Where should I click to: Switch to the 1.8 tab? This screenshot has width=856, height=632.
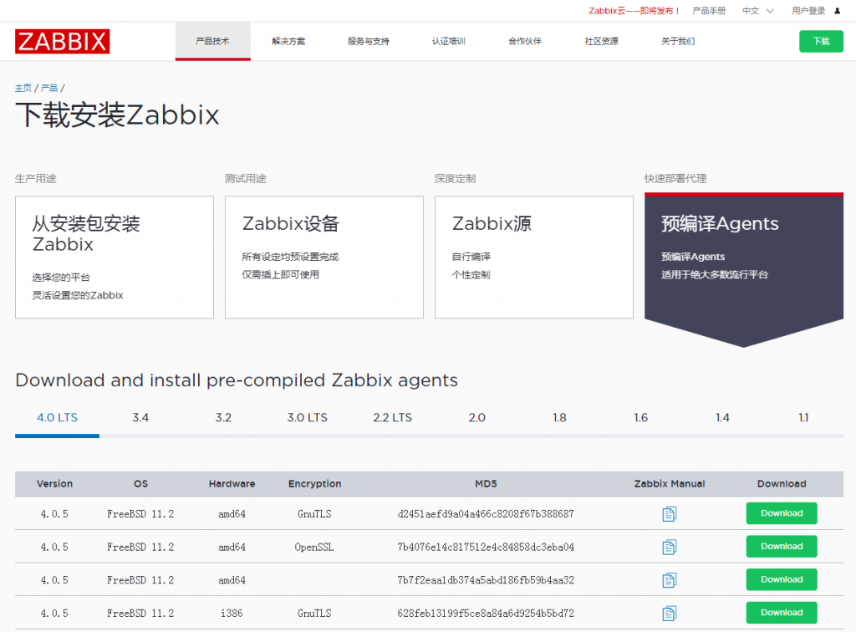click(559, 417)
